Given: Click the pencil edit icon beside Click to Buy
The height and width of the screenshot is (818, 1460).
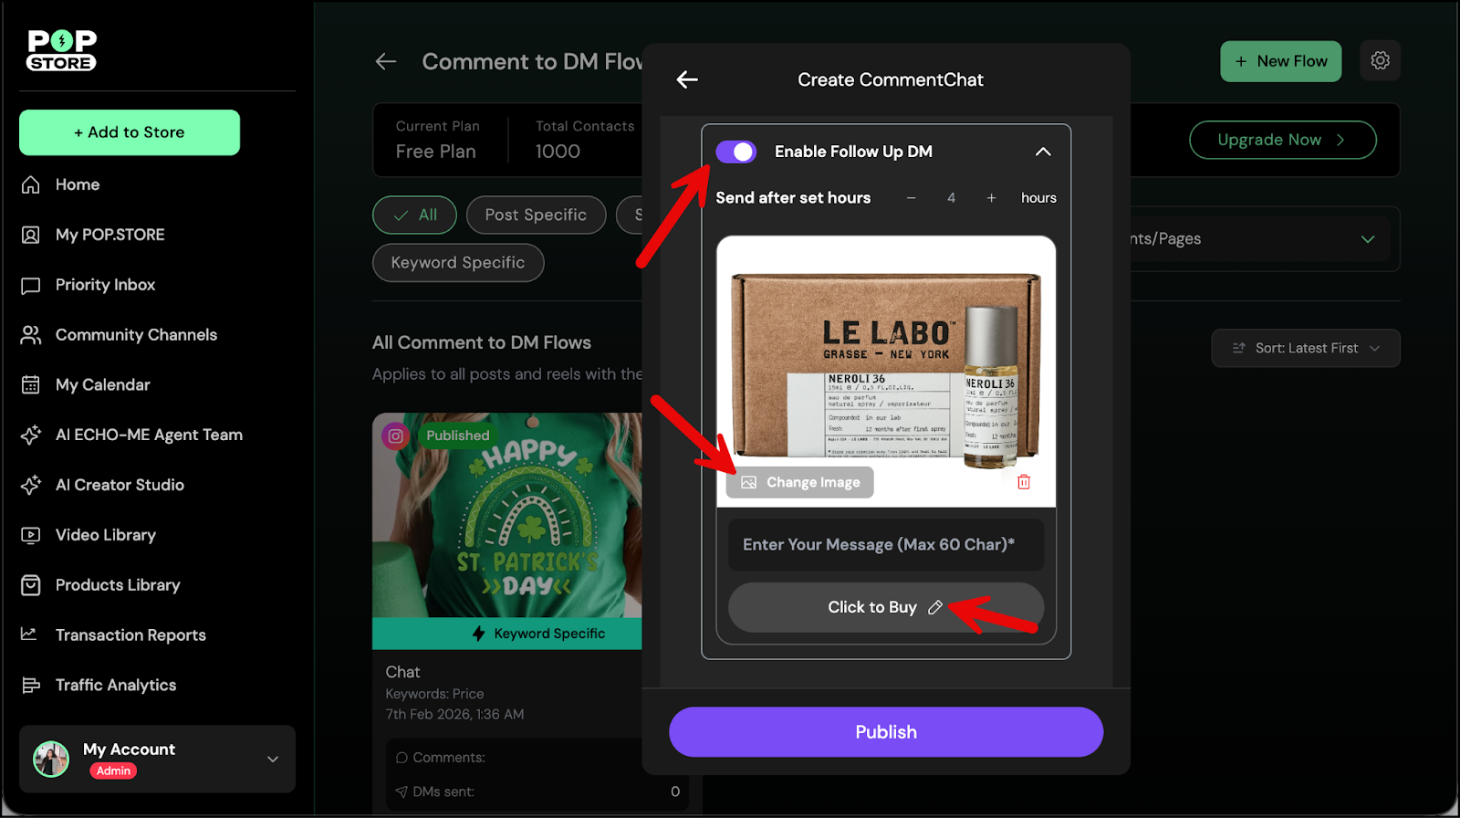Looking at the screenshot, I should tap(935, 607).
